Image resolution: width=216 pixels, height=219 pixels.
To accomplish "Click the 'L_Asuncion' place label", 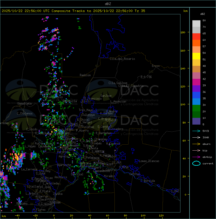I will [x=118, y=101].
